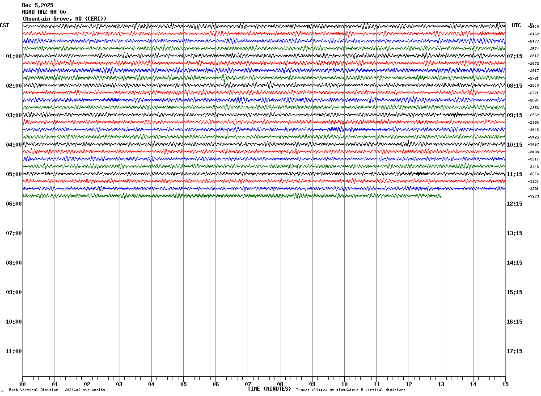This screenshot has width=541, height=396.
Task: Click 'Traces clipped at plus/minus 5 vertical divisions'
Action: click(351, 390)
